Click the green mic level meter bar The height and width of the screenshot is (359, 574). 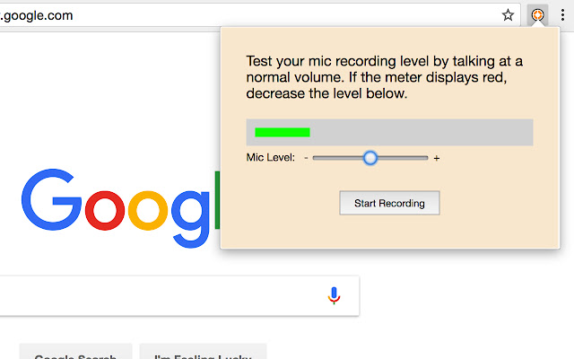click(x=283, y=132)
